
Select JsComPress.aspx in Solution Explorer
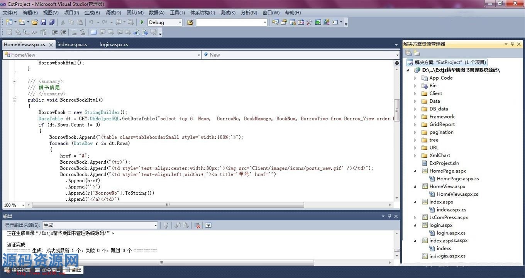coord(449,217)
